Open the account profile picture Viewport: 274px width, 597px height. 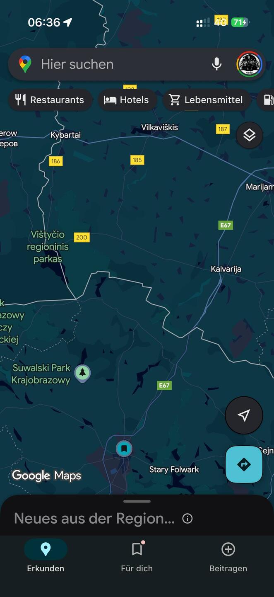point(249,64)
